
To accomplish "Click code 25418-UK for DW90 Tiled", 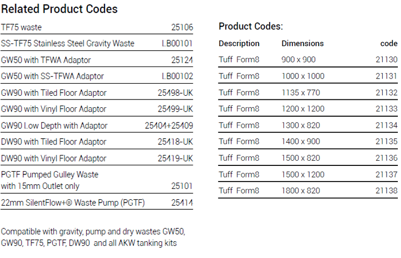I will 175,142.
